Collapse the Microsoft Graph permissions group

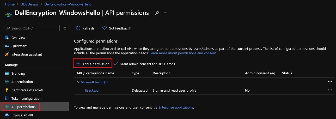(78, 82)
